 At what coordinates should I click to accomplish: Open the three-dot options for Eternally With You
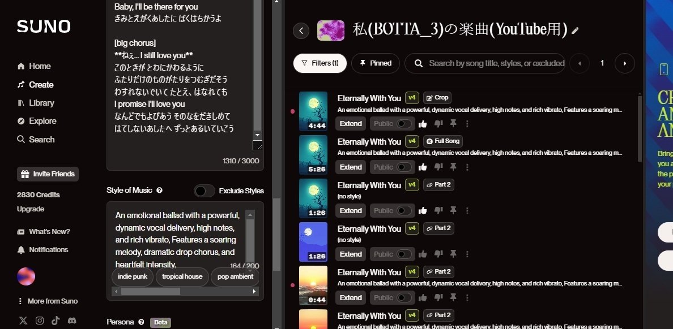pos(467,123)
